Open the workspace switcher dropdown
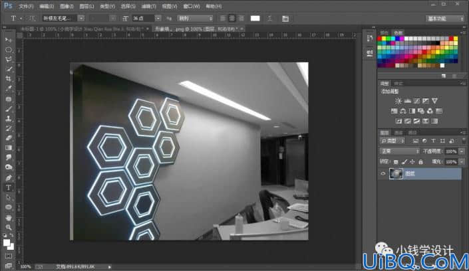The image size is (469, 271). coord(444,19)
